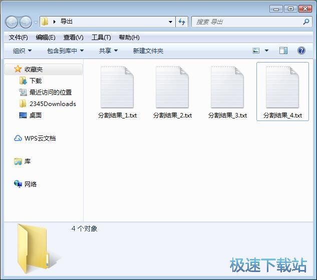Select 库 in the navigation pane
The image size is (317, 280).
(28, 161)
